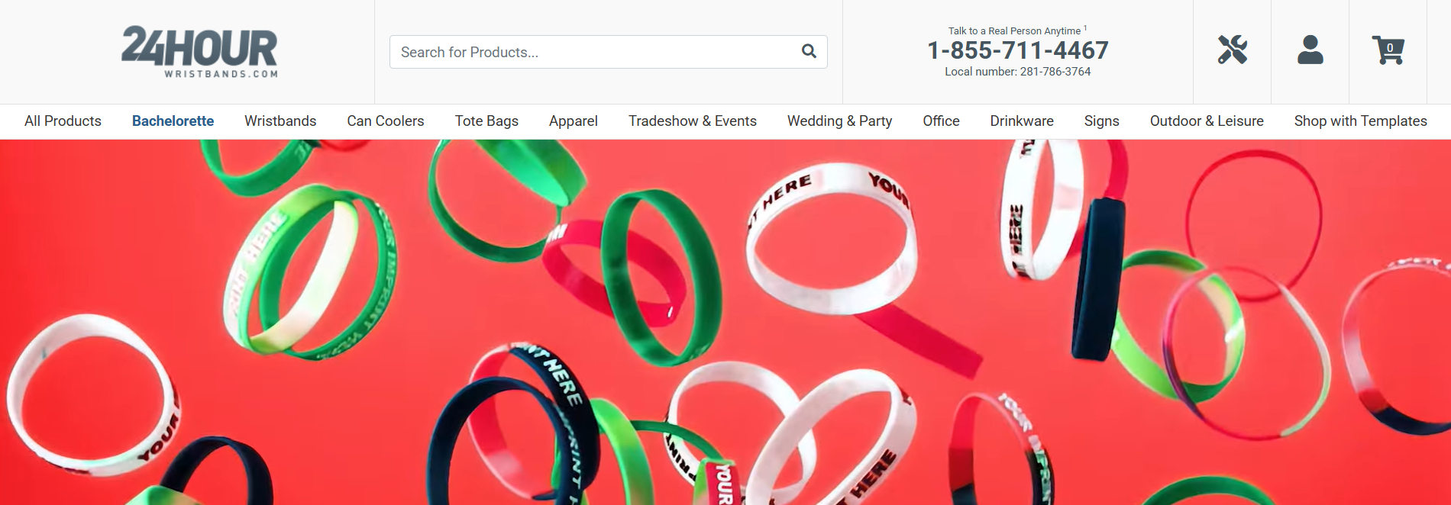
Task: Open Outdoor & Leisure menu
Action: (x=1207, y=121)
